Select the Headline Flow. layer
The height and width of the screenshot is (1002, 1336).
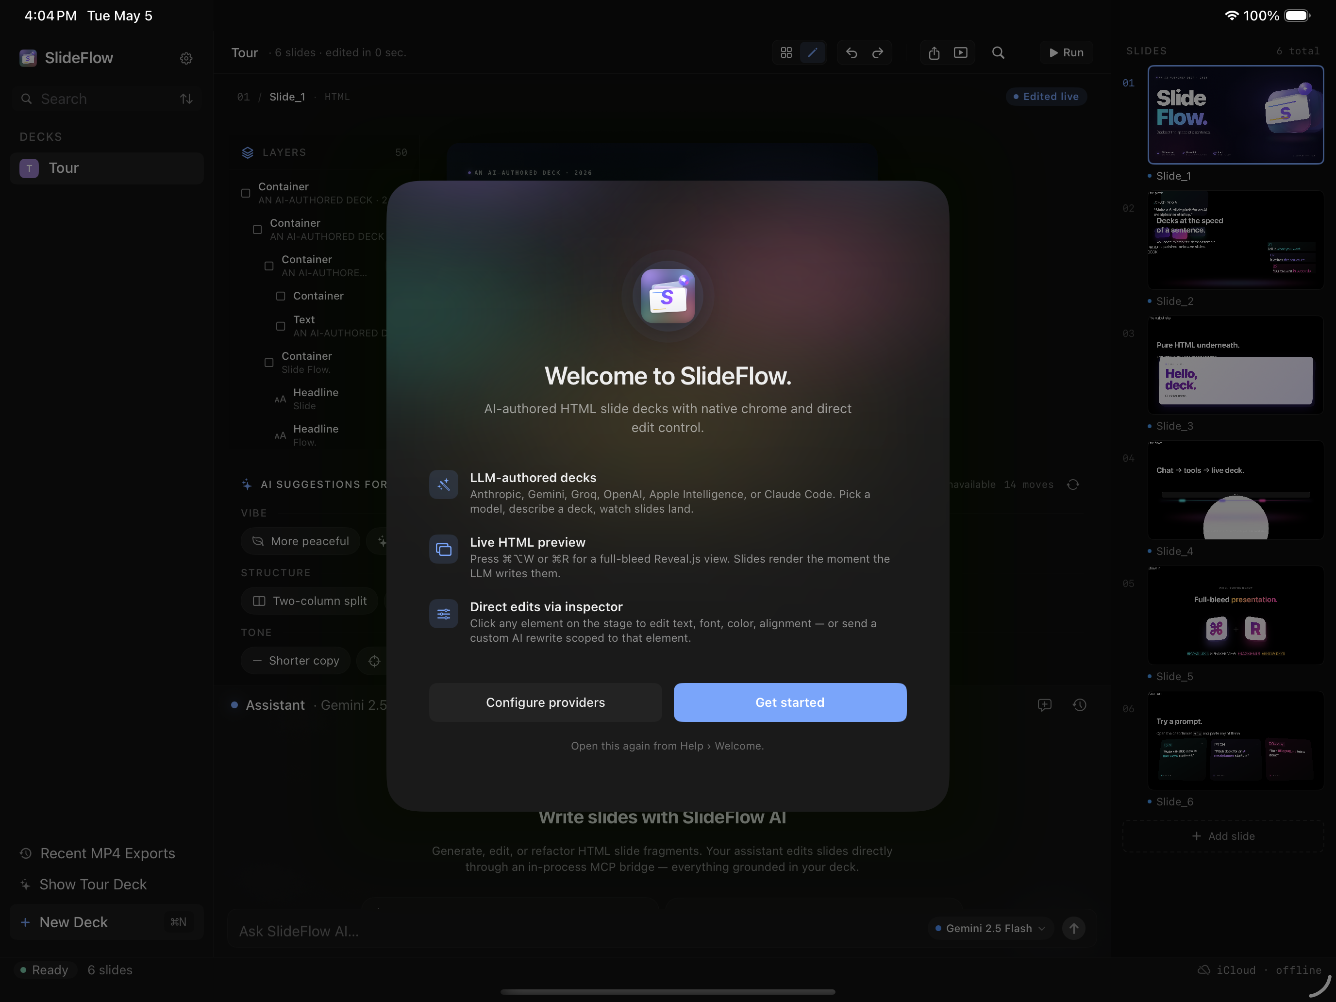(x=315, y=435)
